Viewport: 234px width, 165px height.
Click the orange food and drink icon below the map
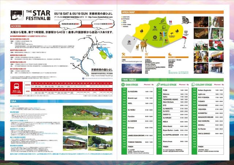(170, 54)
